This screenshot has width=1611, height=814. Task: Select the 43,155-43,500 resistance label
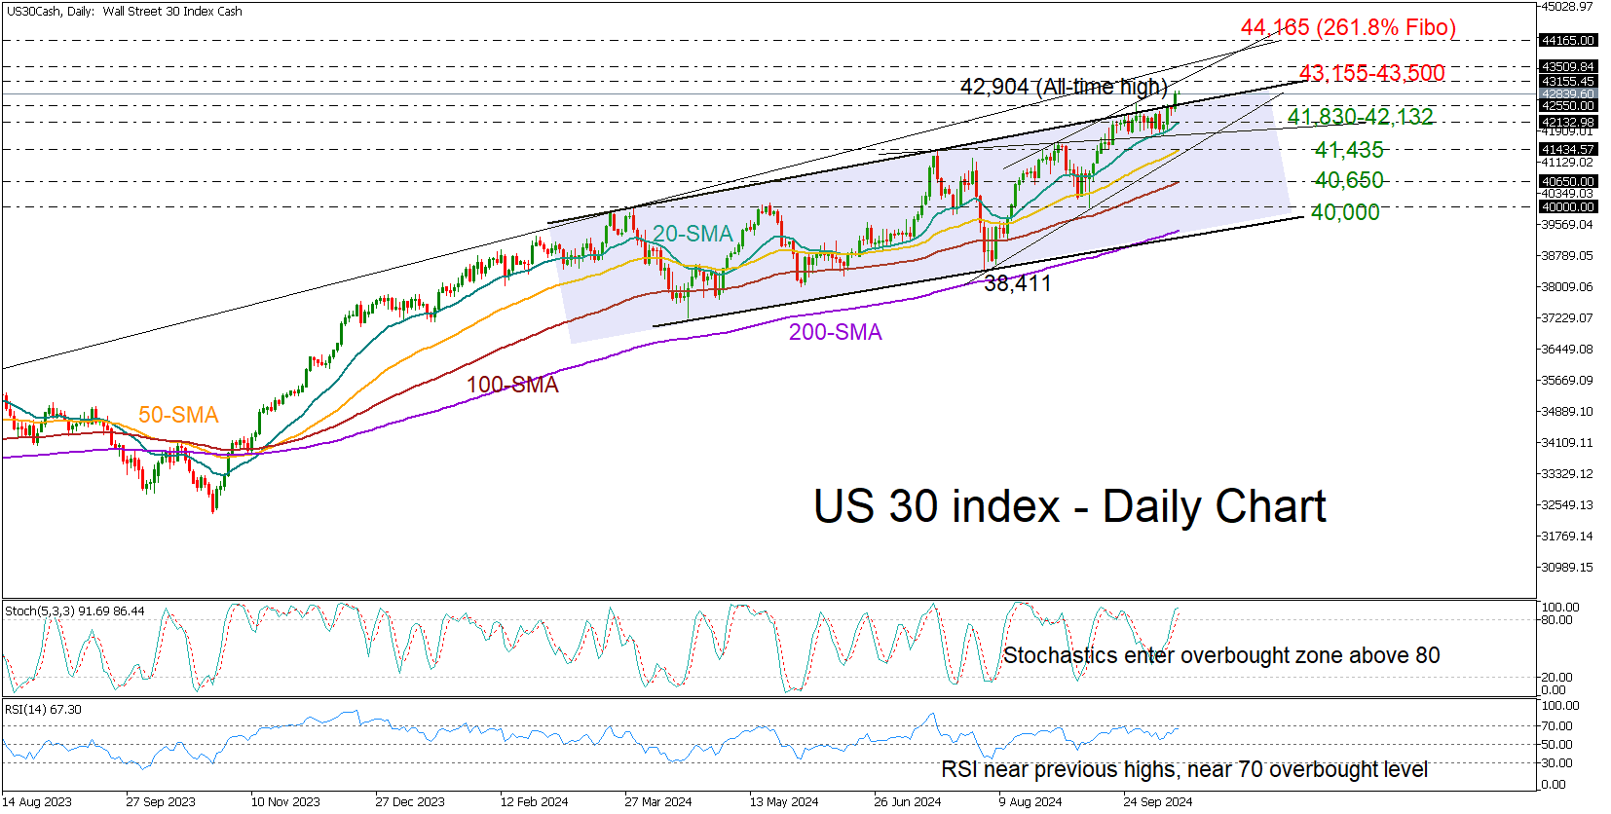pos(1371,73)
